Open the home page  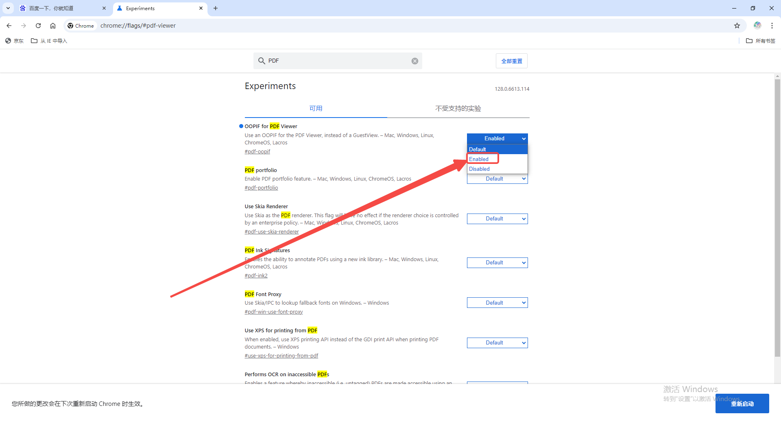coord(53,26)
